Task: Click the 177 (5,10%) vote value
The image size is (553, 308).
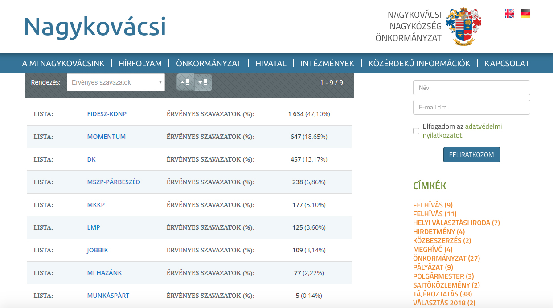Action: tap(309, 205)
